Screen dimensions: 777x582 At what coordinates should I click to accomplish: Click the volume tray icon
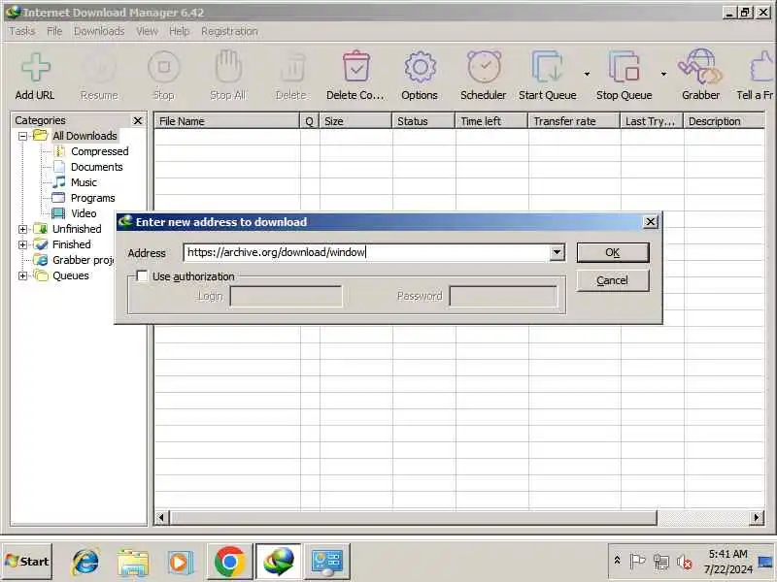pos(685,562)
